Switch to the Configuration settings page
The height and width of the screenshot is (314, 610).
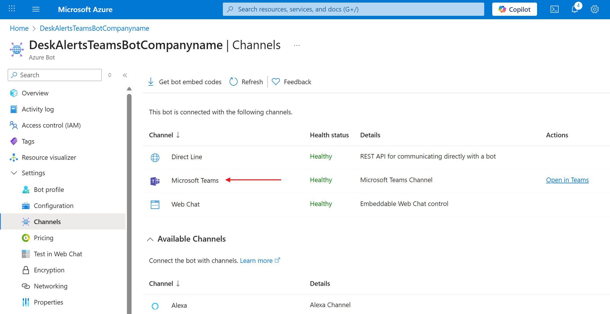point(54,205)
